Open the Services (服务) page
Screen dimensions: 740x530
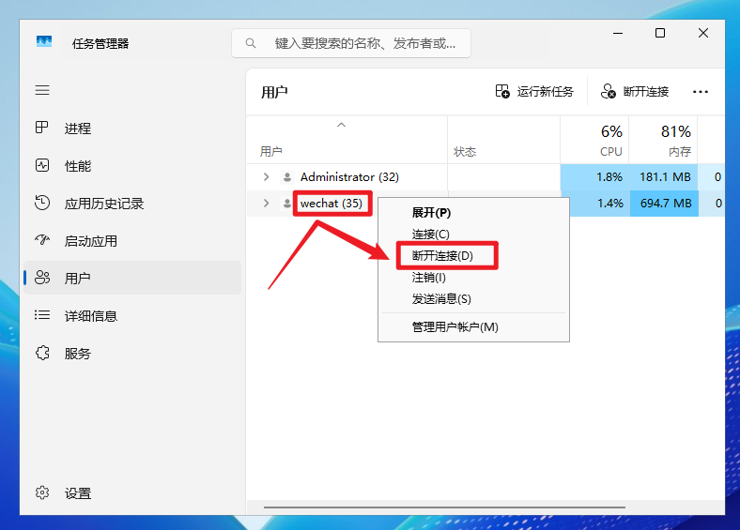(x=77, y=354)
